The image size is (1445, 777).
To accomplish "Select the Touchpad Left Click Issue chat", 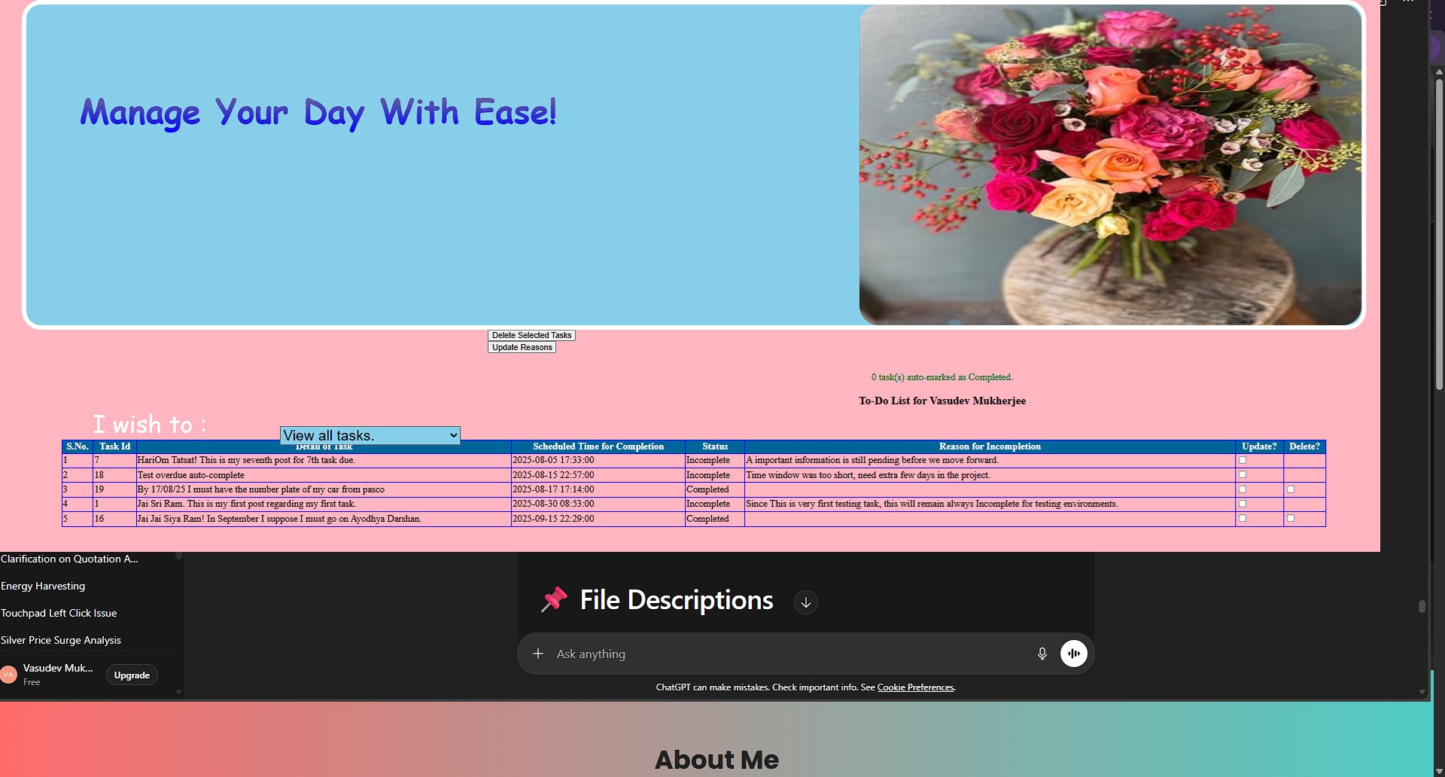I will pos(58,613).
